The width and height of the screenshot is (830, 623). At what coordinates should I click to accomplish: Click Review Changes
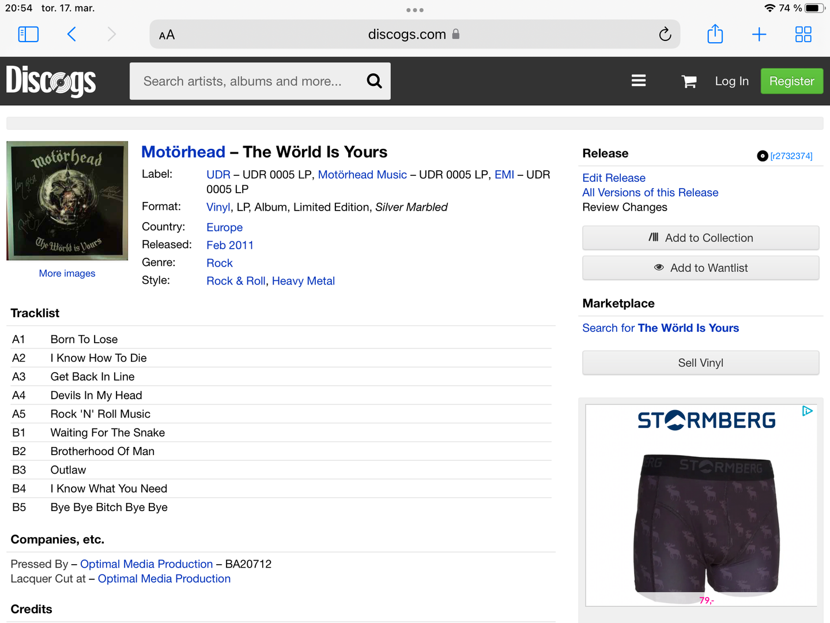[625, 207]
